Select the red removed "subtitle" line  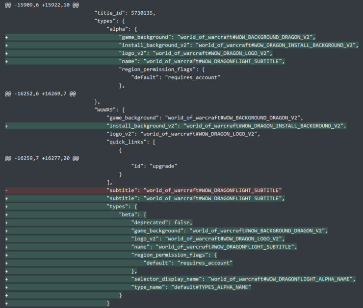(x=194, y=190)
